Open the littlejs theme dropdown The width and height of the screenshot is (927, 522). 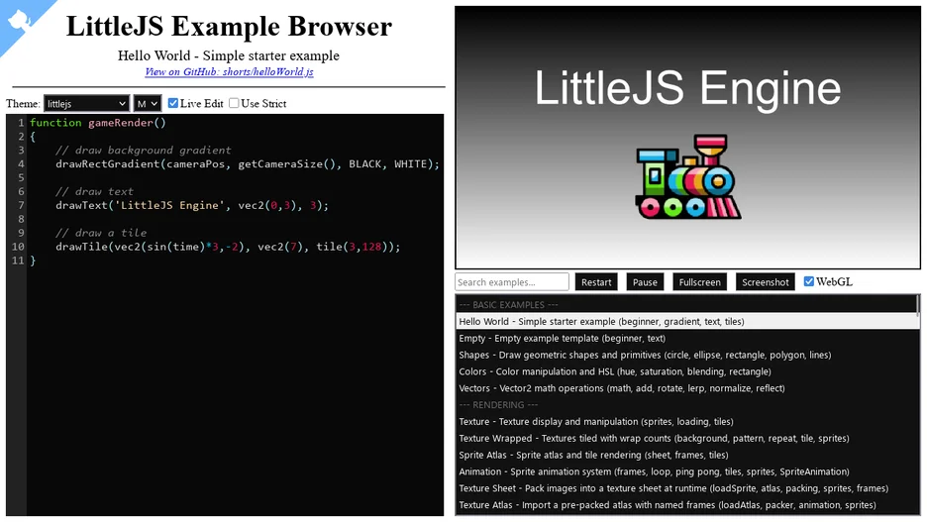click(x=86, y=103)
